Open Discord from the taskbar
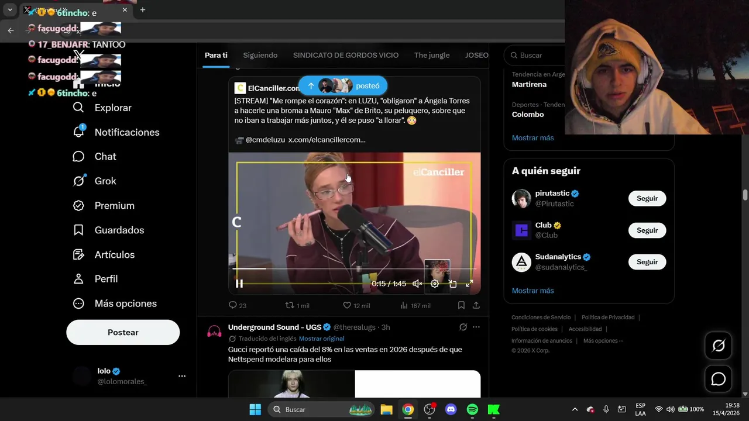 [x=451, y=409]
